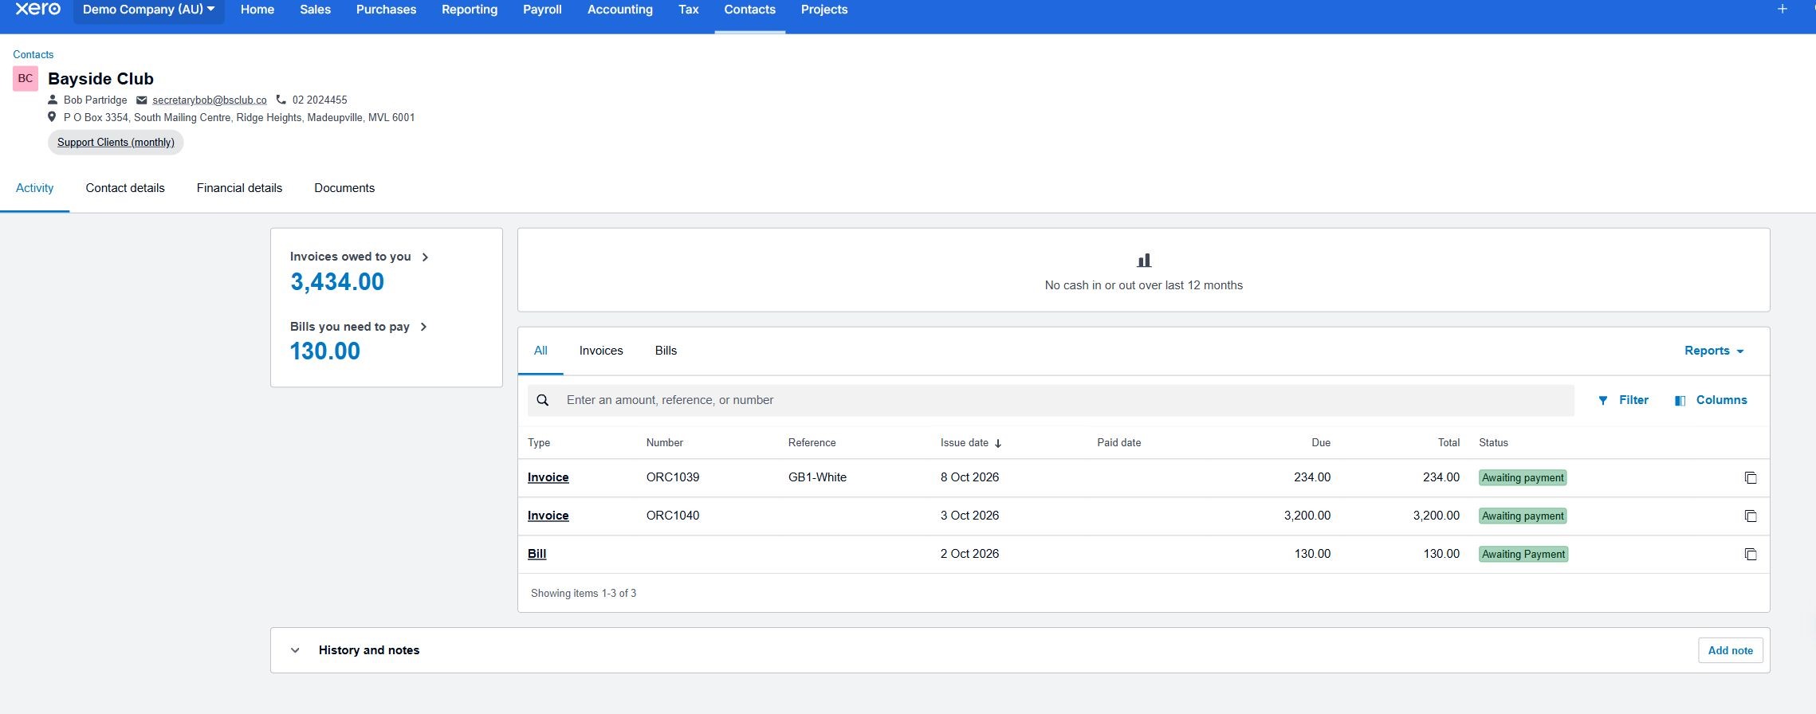
Task: Click the secretarybob@bsclub.co email link
Action: point(210,100)
